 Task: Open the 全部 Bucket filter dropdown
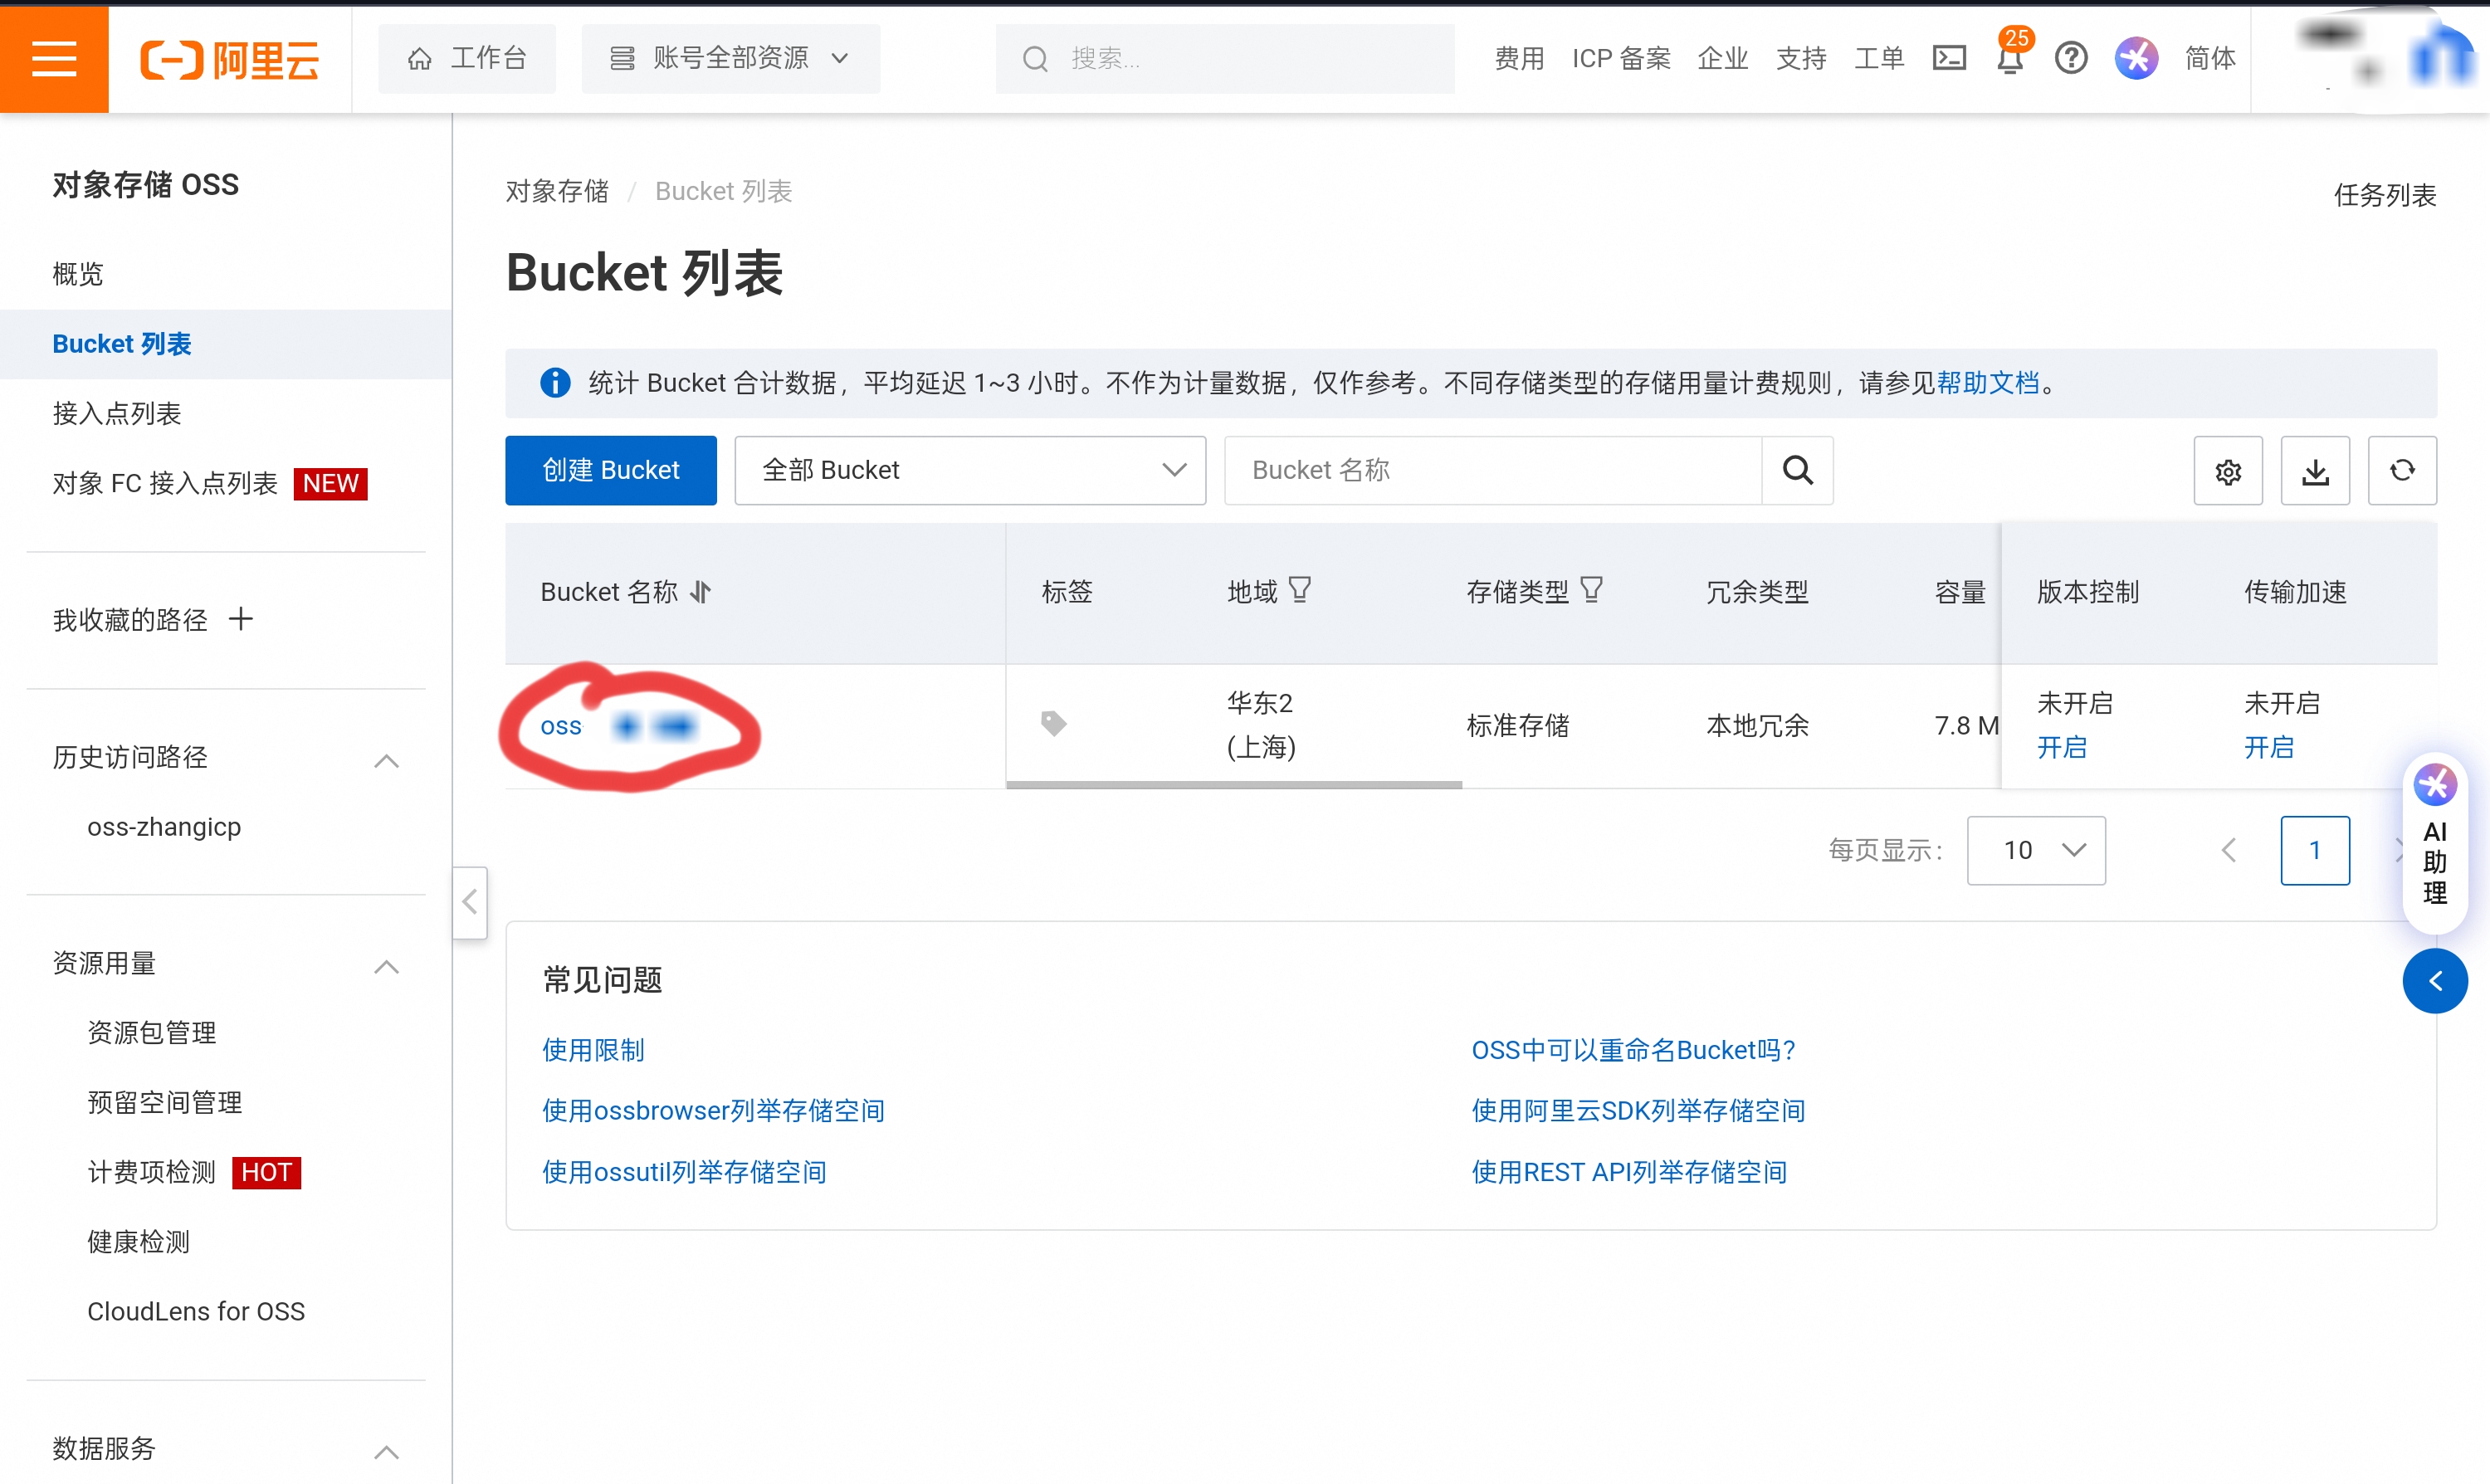pyautogui.click(x=970, y=471)
